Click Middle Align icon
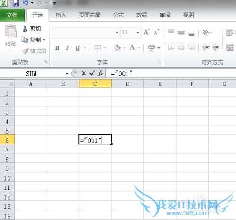 (181, 33)
